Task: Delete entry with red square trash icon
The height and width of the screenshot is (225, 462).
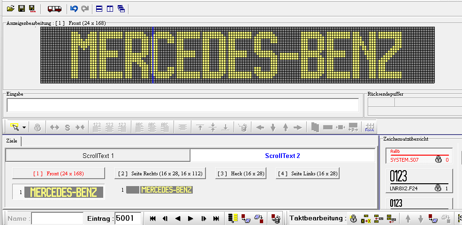Action: (276, 218)
